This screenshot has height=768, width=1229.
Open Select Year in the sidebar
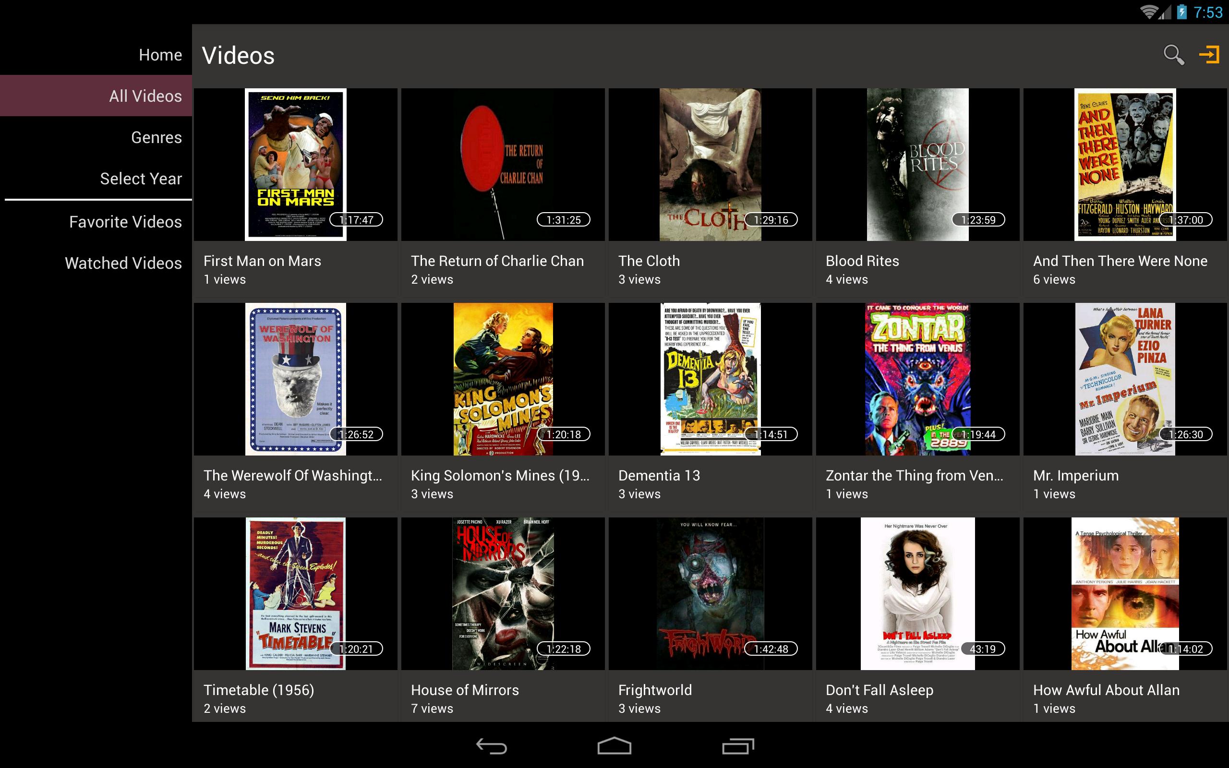click(x=141, y=178)
